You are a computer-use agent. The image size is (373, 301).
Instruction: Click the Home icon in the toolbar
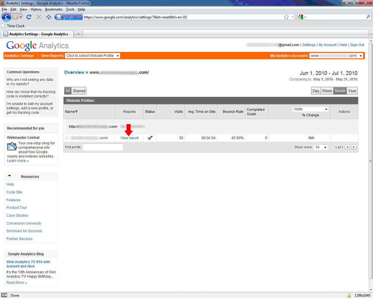point(48,17)
